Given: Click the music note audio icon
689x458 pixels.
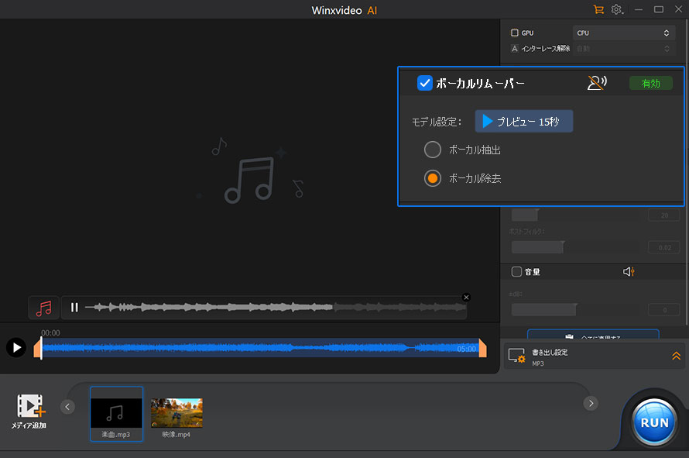Looking at the screenshot, I should point(44,308).
